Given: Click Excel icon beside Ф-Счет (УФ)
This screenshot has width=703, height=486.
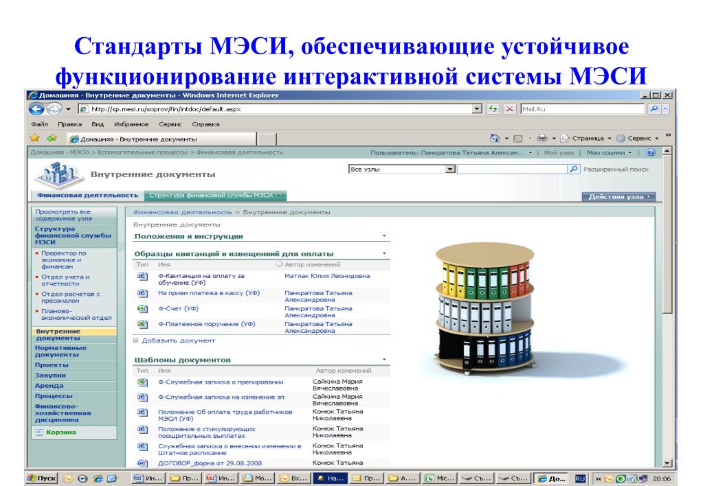Looking at the screenshot, I should (142, 309).
